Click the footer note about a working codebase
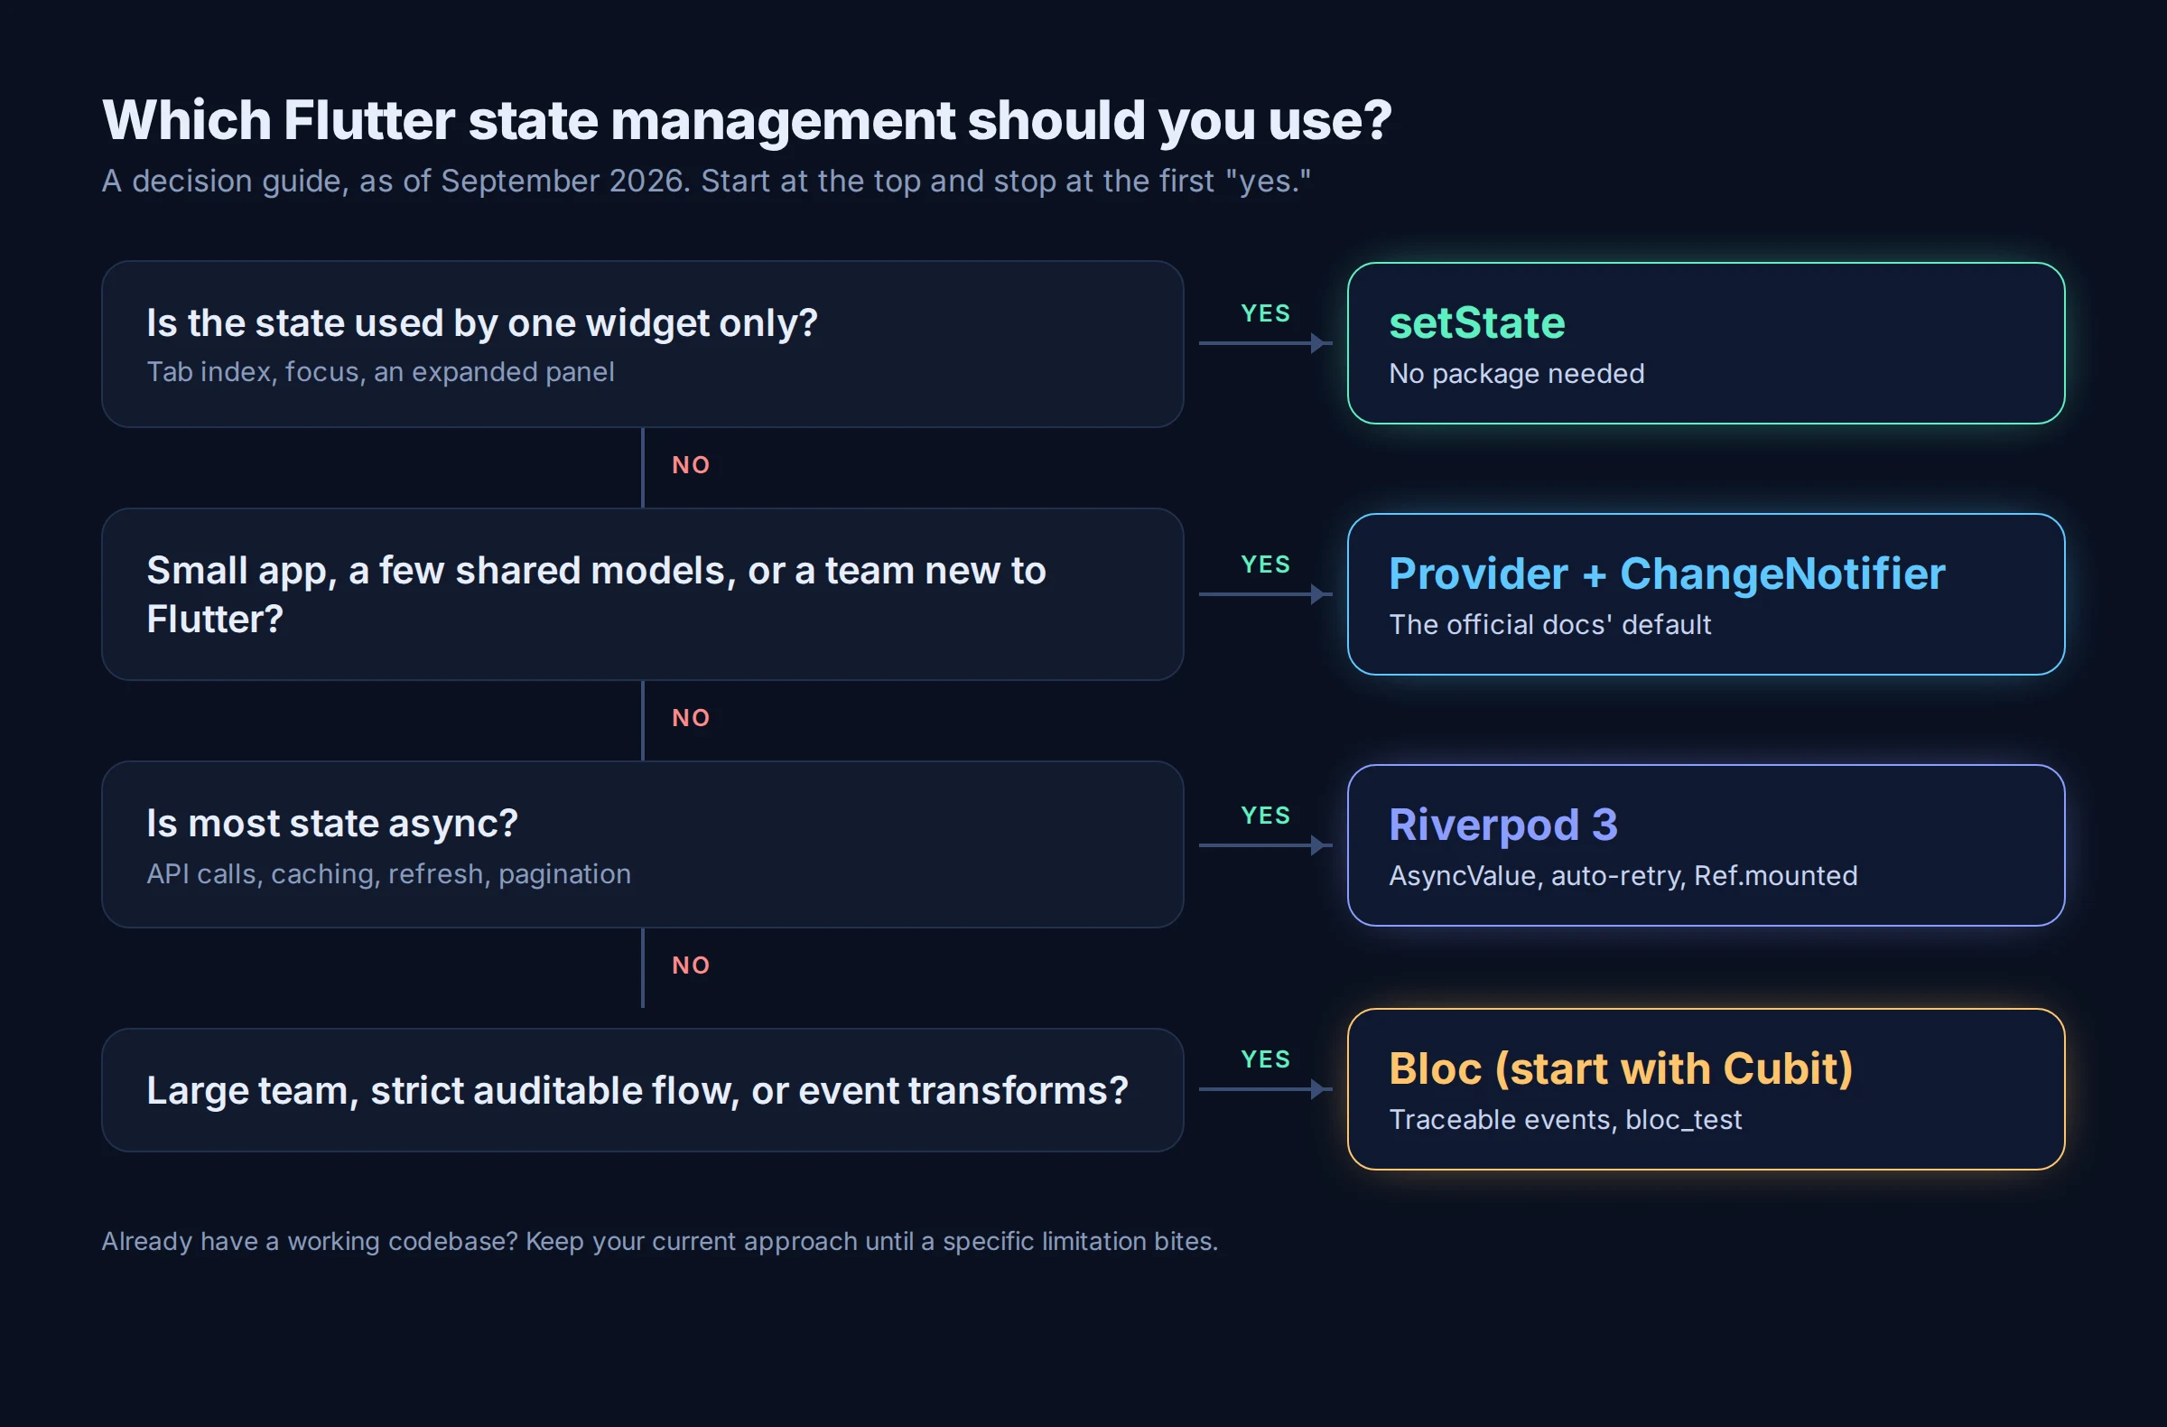The image size is (2167, 1427). (659, 1242)
